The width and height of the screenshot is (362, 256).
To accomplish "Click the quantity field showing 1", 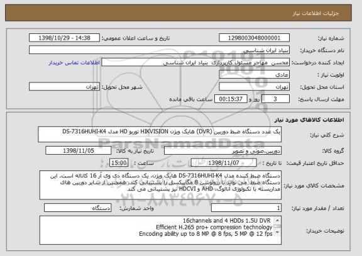I will (x=246, y=208).
